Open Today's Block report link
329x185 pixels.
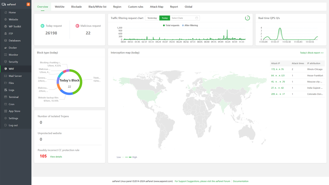pyautogui.click(x=312, y=52)
